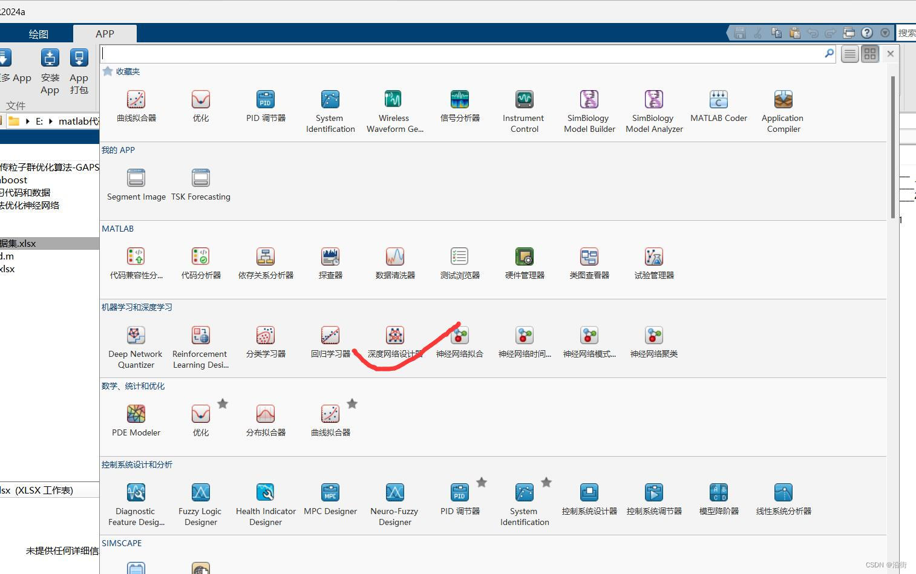Open the 分布拟合器 app
The image size is (916, 574).
pyautogui.click(x=266, y=420)
